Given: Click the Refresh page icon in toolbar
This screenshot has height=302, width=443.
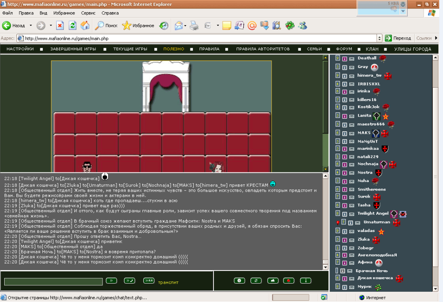Looking at the screenshot, I should point(72,26).
